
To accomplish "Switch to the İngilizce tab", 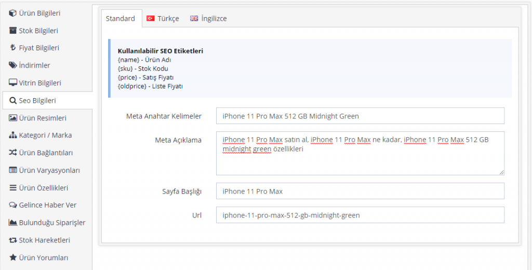I will tap(208, 18).
